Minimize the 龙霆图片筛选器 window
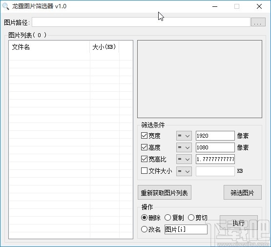Image resolution: width=271 pixels, height=247 pixels. point(215,6)
